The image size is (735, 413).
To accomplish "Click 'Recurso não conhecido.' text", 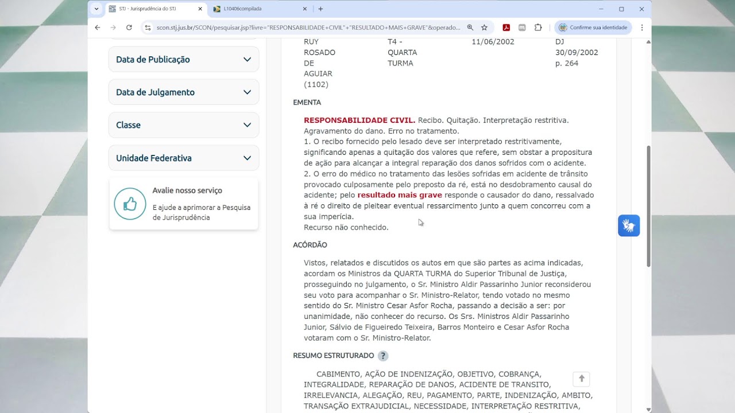I will (x=346, y=227).
